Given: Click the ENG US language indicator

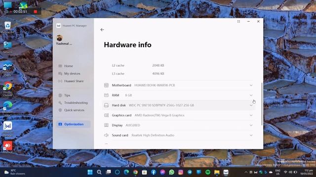Looking at the screenshot, I should click(277, 172).
